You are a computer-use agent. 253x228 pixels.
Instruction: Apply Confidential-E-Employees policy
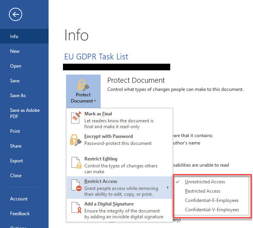211,200
